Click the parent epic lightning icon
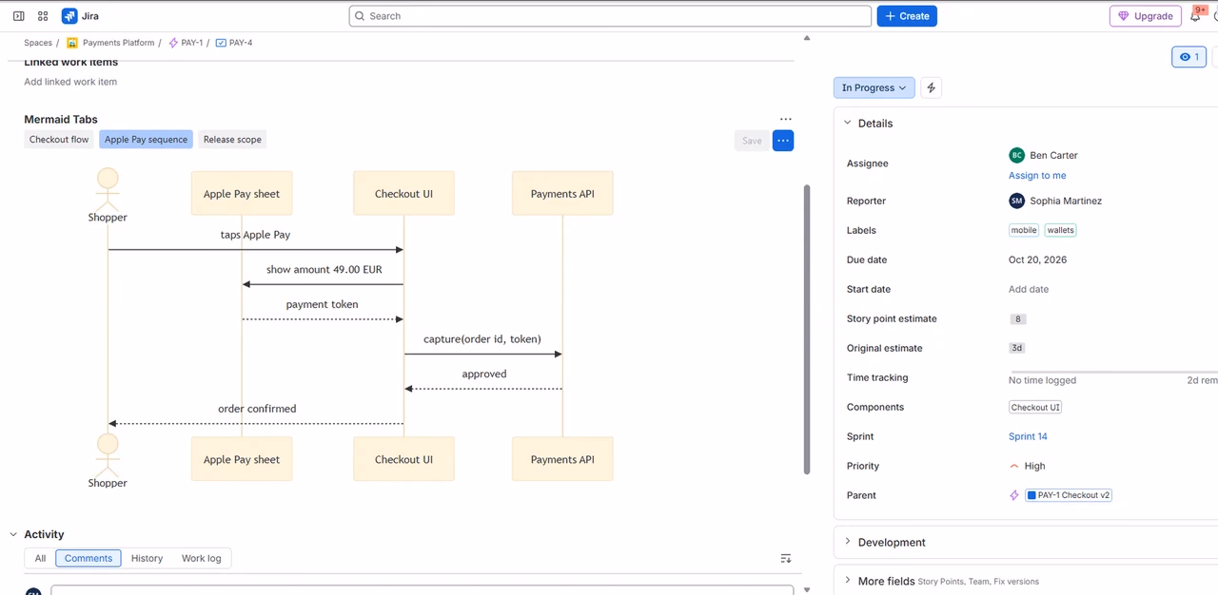The height and width of the screenshot is (595, 1218). (1014, 495)
